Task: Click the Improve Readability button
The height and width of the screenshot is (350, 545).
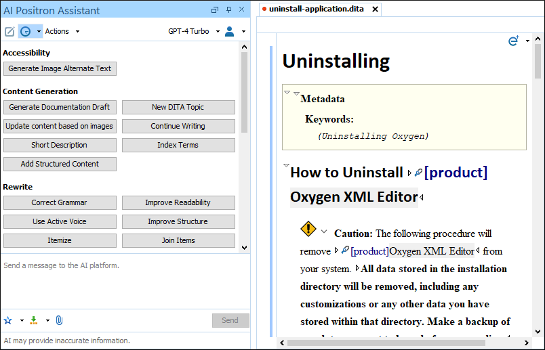Action: point(178,203)
